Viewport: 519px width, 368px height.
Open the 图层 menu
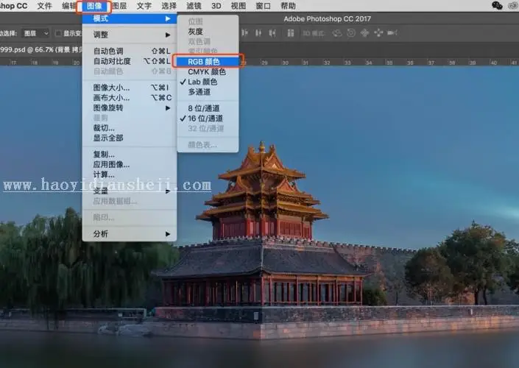(119, 6)
